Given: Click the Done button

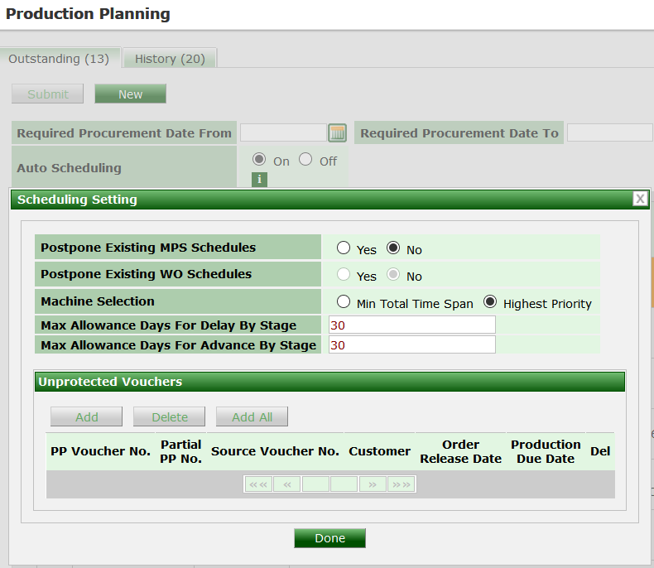Looking at the screenshot, I should [x=329, y=538].
